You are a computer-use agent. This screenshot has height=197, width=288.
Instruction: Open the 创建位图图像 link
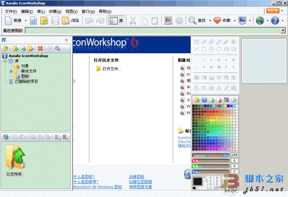tap(141, 182)
